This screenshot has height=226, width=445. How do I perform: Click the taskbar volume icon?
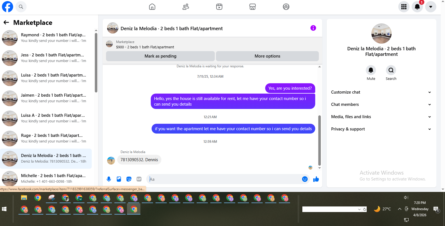406,198
